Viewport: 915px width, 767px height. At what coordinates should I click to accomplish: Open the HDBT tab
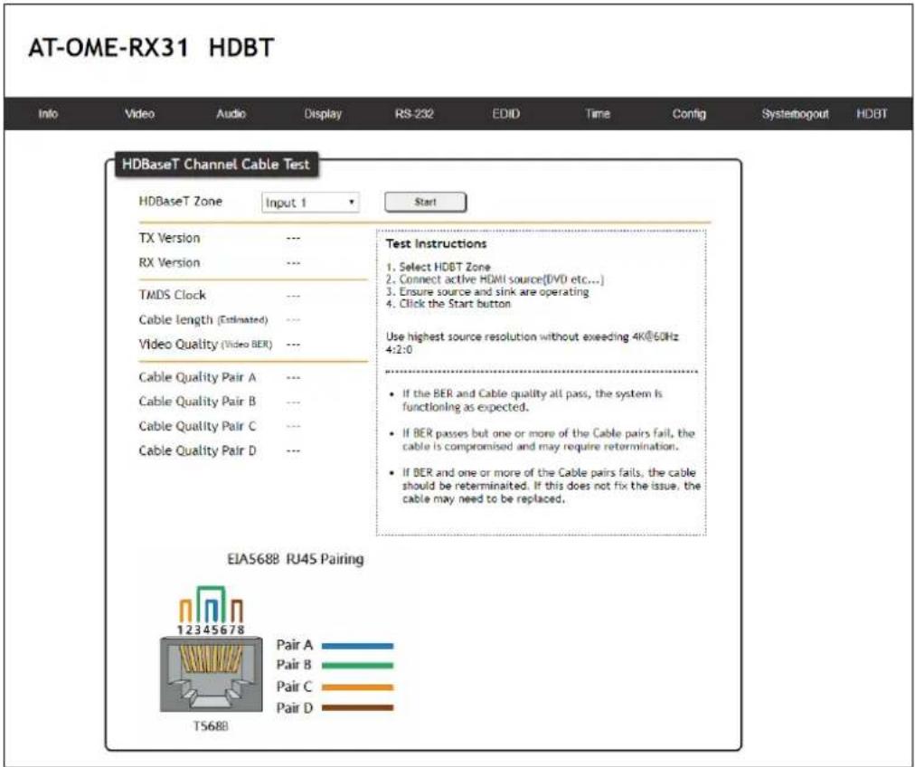coord(872,114)
